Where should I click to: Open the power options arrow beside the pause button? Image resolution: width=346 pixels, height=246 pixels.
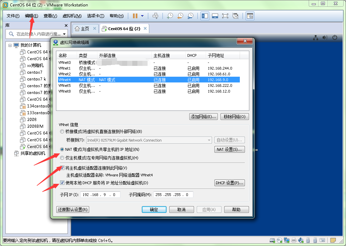[x=142, y=16]
